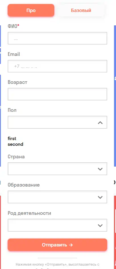The width and height of the screenshot is (116, 269).
Task: Open the Род деятельности select box
Action: tap(57, 225)
